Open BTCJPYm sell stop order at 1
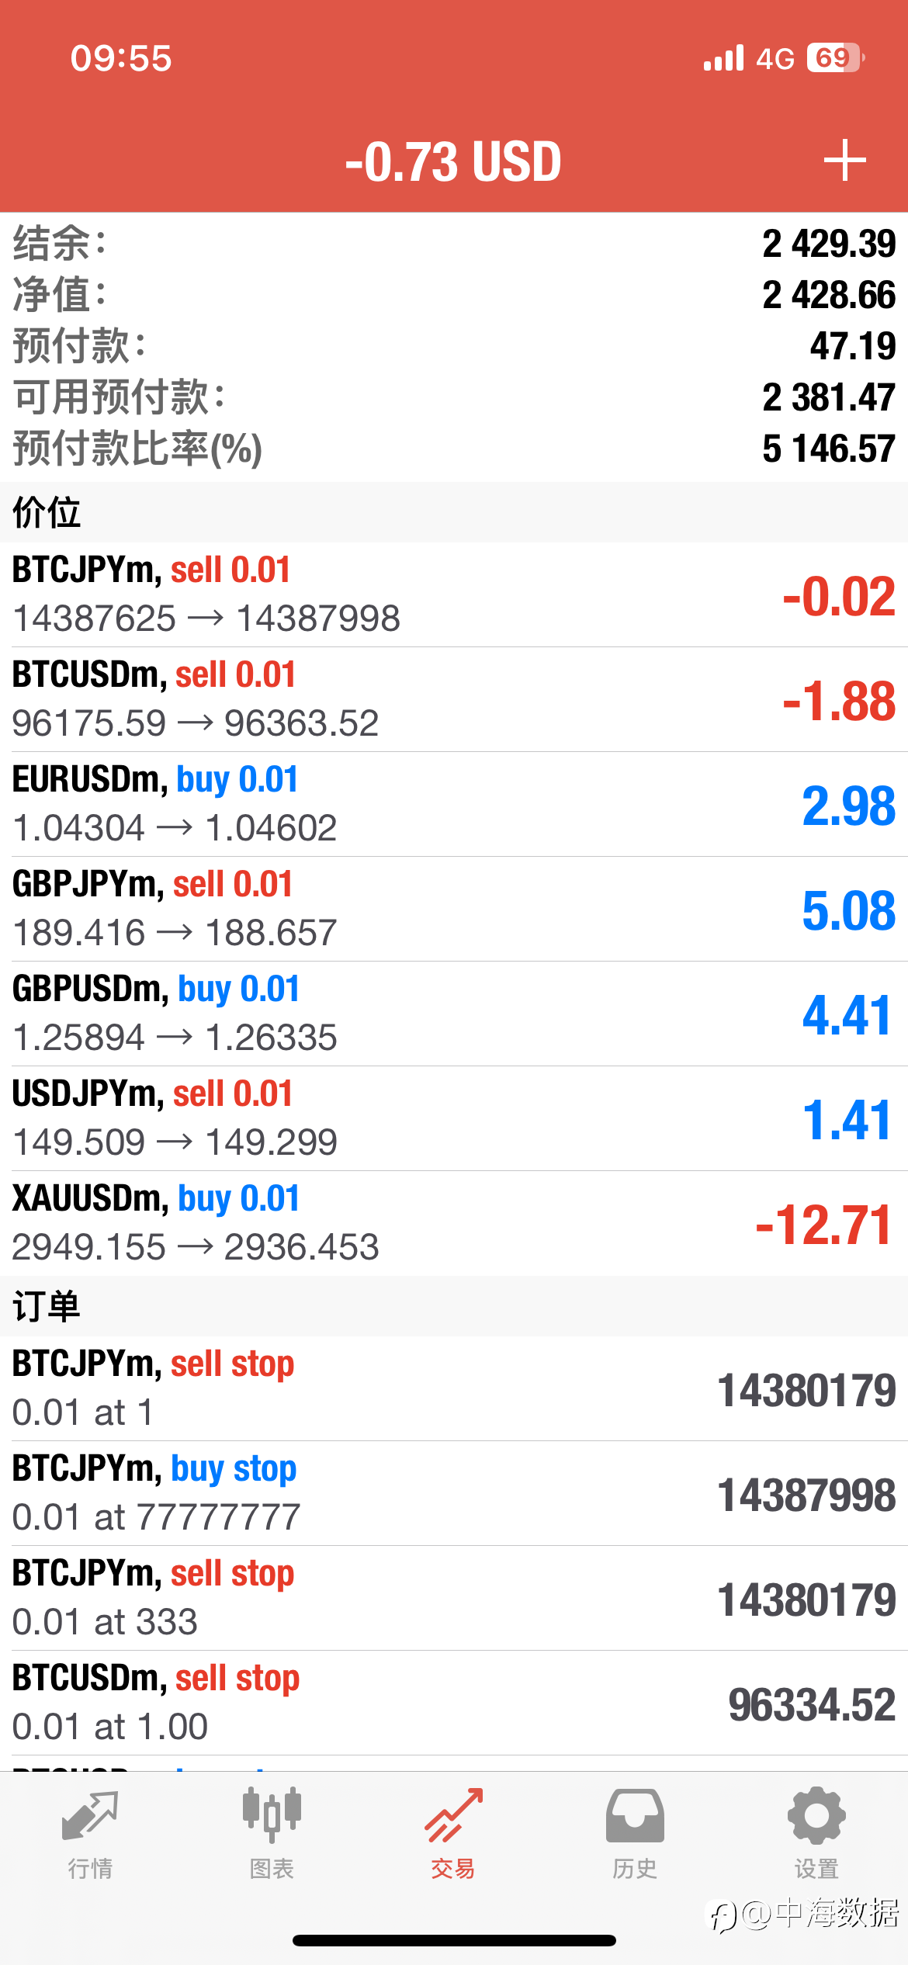The image size is (908, 1965). [x=454, y=1388]
